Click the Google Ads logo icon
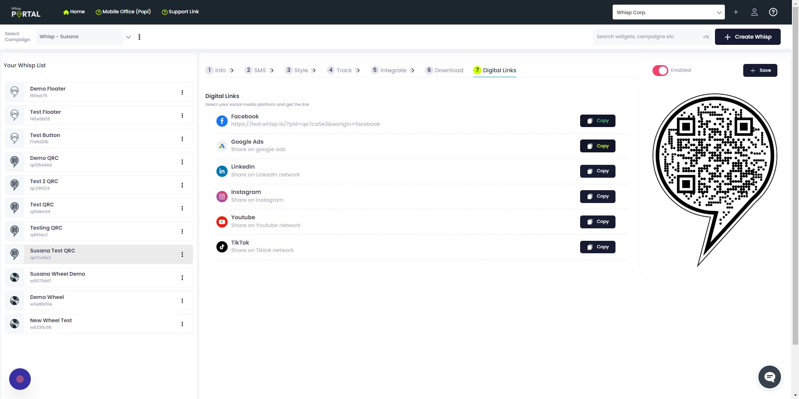The image size is (799, 399). click(x=222, y=146)
